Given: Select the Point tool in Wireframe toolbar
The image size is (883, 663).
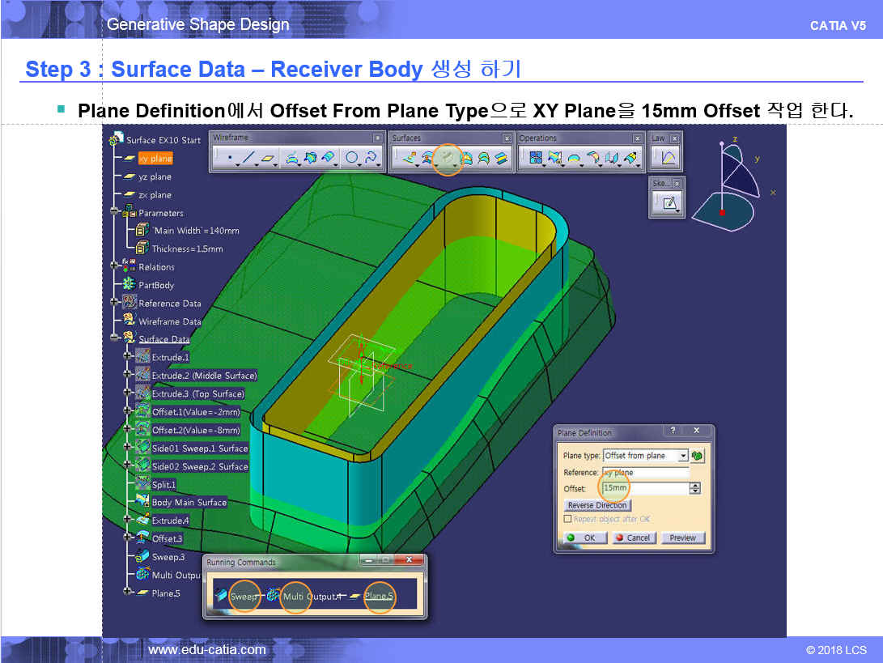Looking at the screenshot, I should click(x=230, y=158).
